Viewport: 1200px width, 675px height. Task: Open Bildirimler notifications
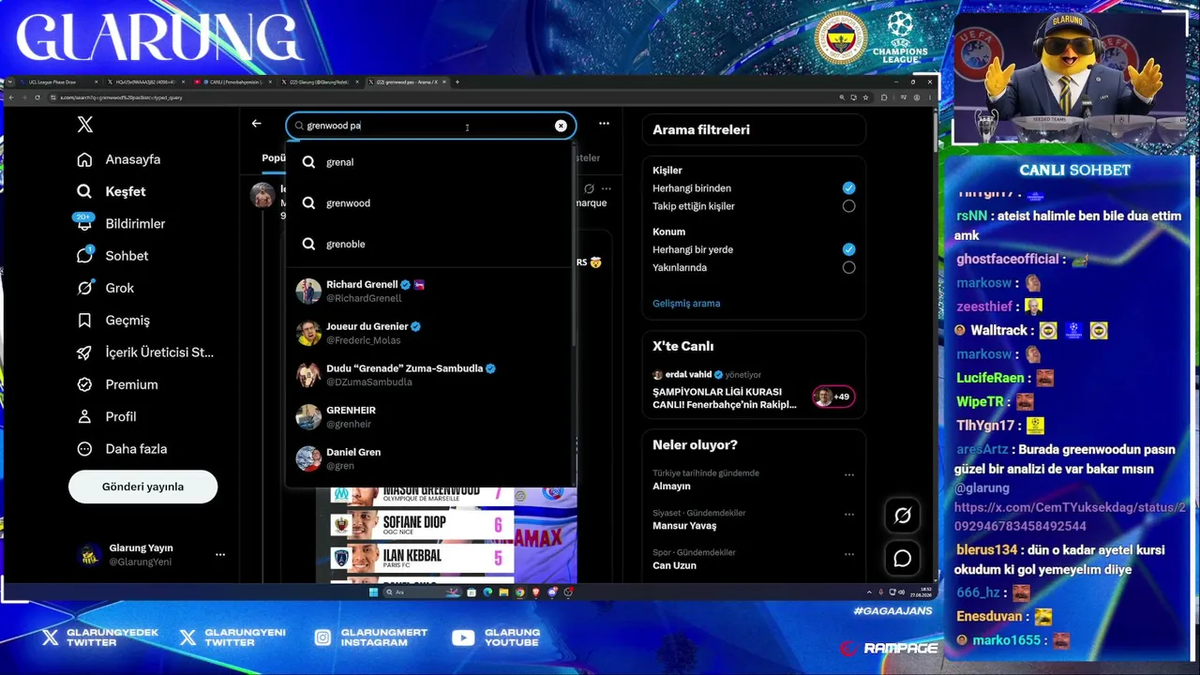click(x=122, y=223)
